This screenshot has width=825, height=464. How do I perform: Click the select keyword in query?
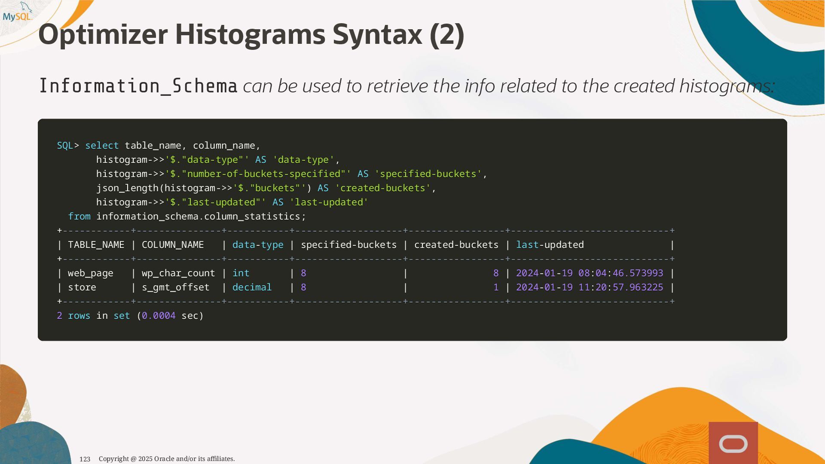point(102,146)
